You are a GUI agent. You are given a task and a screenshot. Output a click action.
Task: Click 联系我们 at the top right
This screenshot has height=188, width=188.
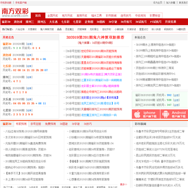(183, 3)
